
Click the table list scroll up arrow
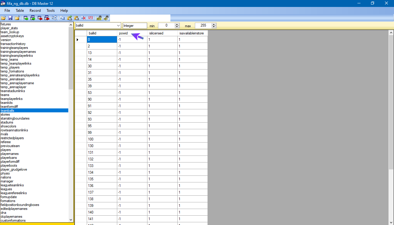coord(71,25)
